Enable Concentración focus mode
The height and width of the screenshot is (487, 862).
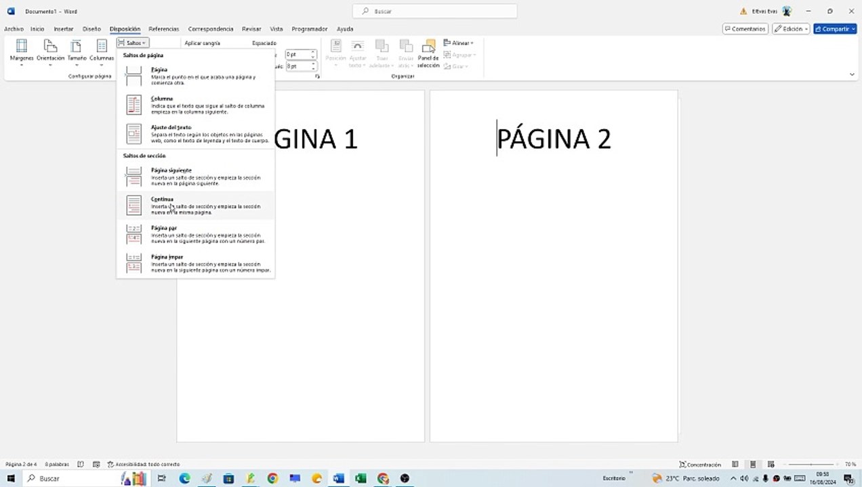[700, 465]
